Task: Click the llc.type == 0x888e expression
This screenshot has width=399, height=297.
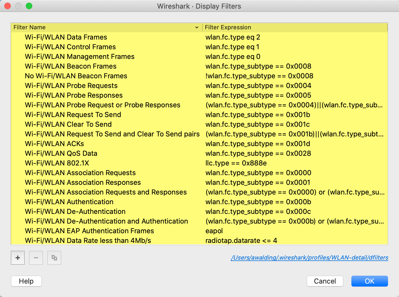Action: (236, 163)
